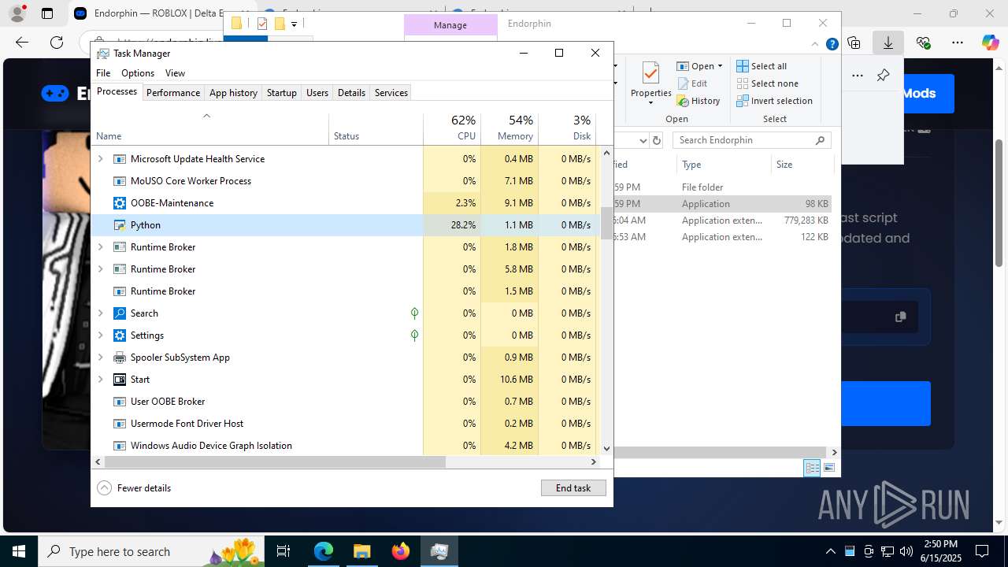Click the Properties icon in the Explorer ribbon
The image size is (1008, 567).
pos(650,74)
